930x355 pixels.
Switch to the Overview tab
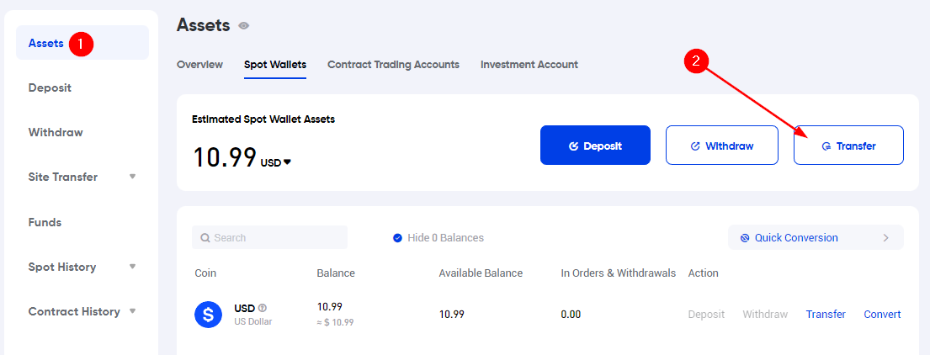coord(199,65)
